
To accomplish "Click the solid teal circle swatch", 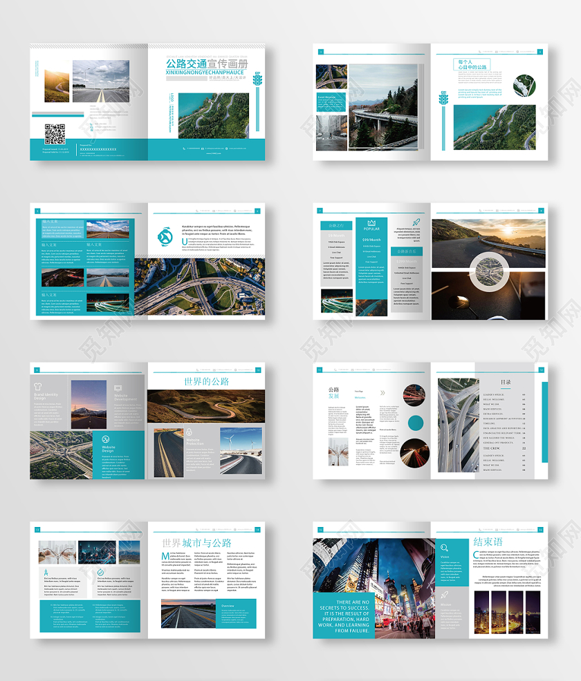I will coord(416,423).
